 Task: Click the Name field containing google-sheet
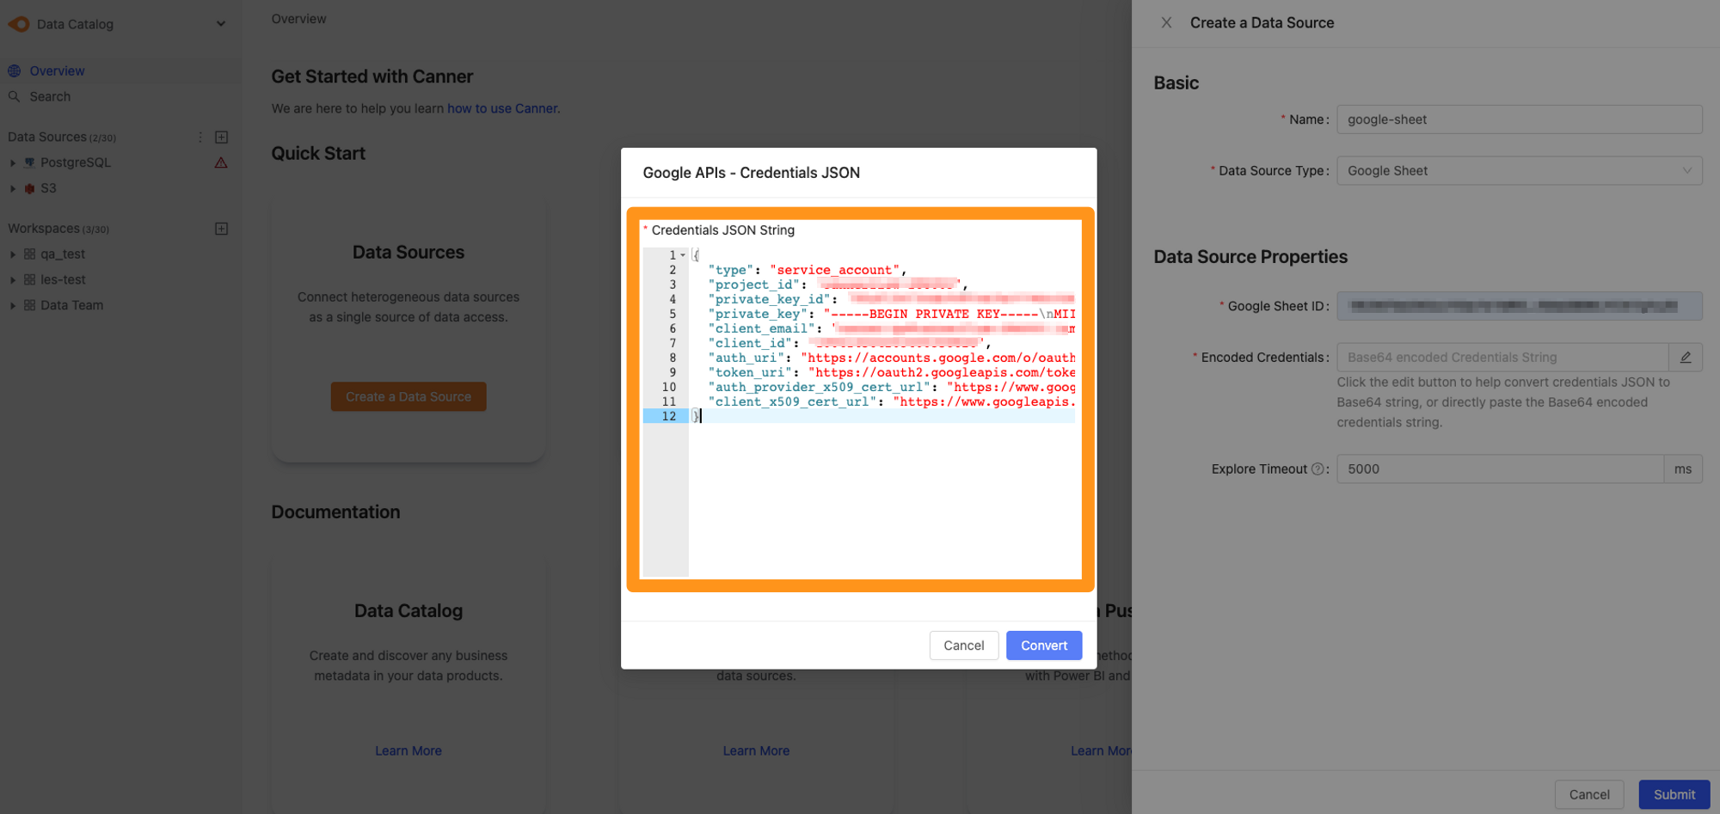pos(1519,119)
